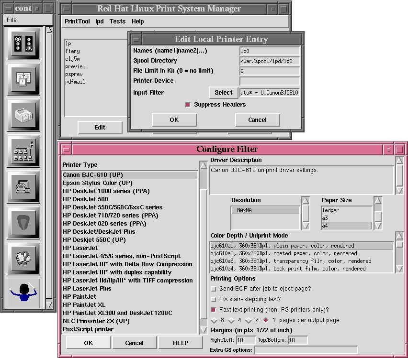
Task: Open the lpd menu
Action: coord(100,22)
